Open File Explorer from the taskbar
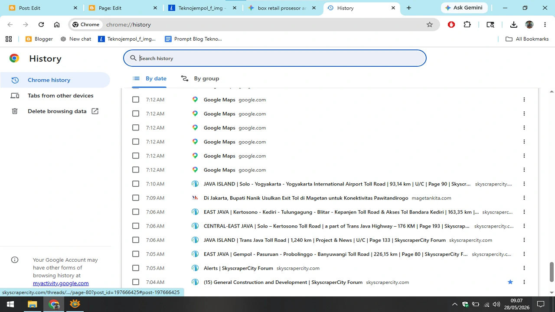The image size is (555, 312). pyautogui.click(x=32, y=304)
